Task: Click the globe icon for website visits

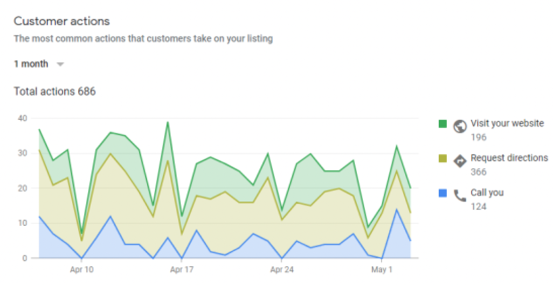Action: coord(460,126)
